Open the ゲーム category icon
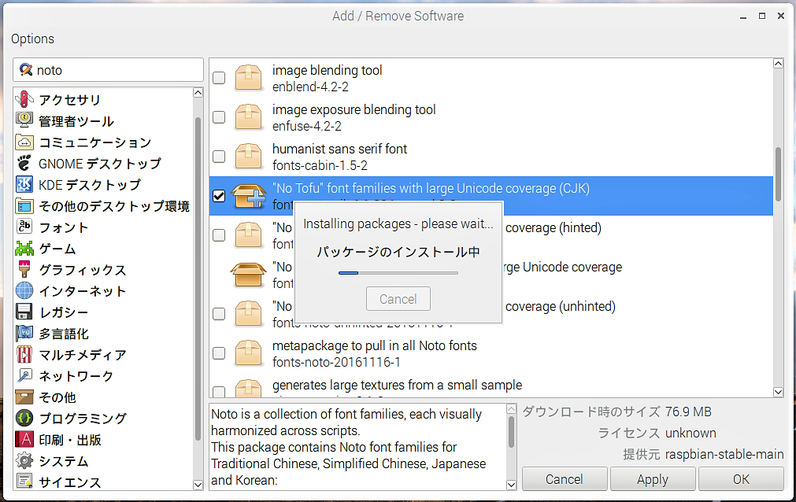The image size is (796, 502). coord(24,248)
